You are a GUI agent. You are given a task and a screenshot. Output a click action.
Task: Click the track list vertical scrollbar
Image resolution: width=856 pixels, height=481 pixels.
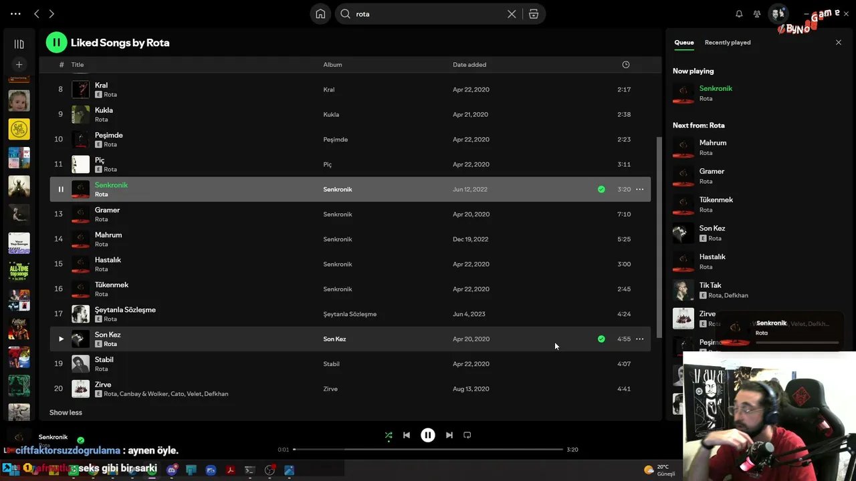(x=659, y=237)
